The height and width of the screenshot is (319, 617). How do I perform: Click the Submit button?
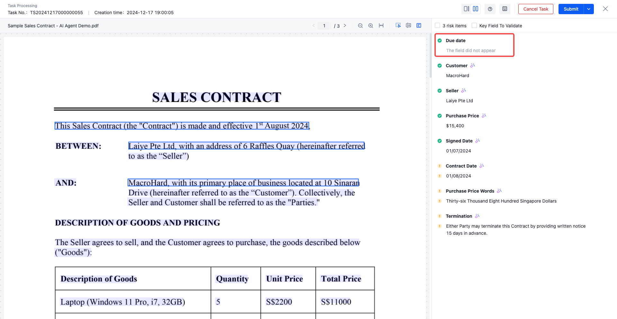coord(571,9)
